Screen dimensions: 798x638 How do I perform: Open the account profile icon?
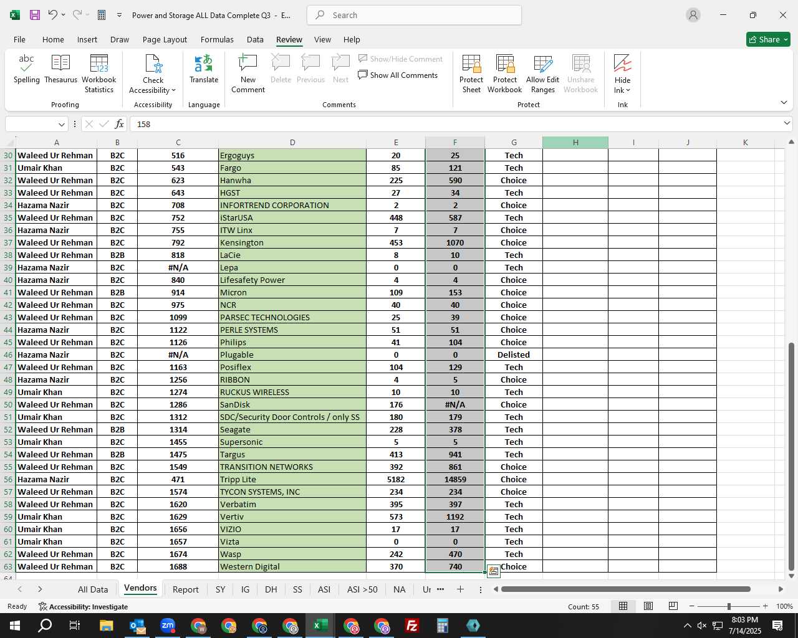[693, 15]
